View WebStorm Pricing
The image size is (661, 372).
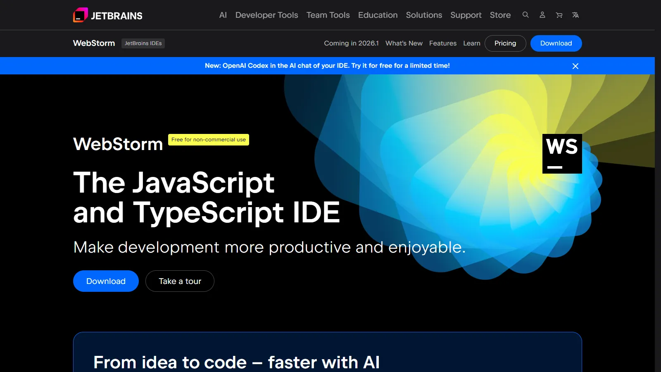(505, 43)
